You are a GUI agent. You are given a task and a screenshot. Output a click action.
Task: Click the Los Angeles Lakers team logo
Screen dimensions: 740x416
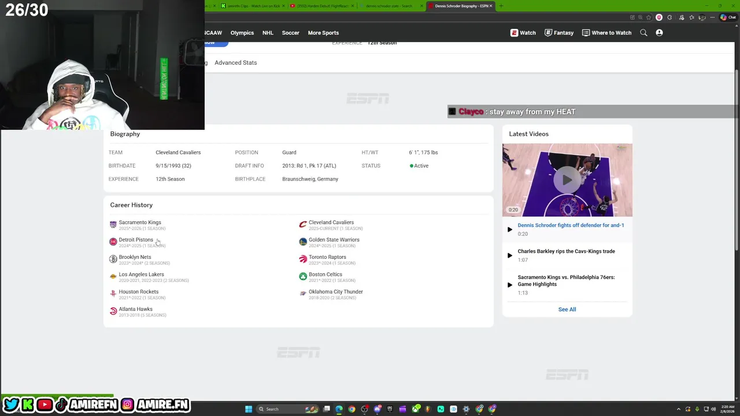coord(113,276)
